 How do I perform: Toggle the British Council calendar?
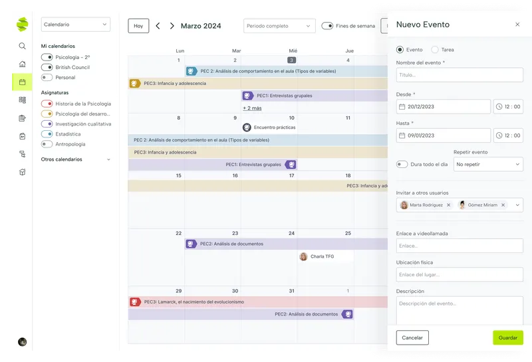click(x=47, y=68)
